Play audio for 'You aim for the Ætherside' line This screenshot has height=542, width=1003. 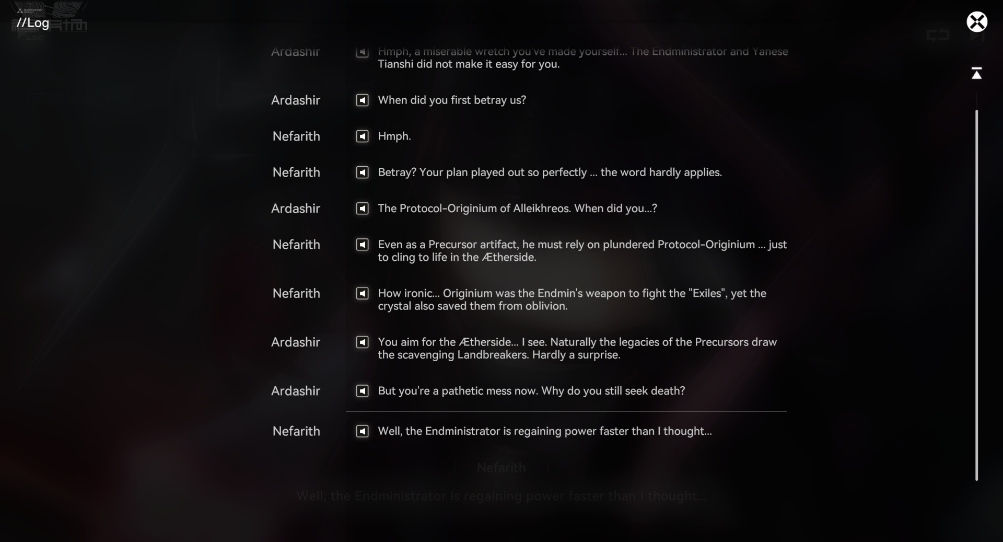tap(362, 342)
